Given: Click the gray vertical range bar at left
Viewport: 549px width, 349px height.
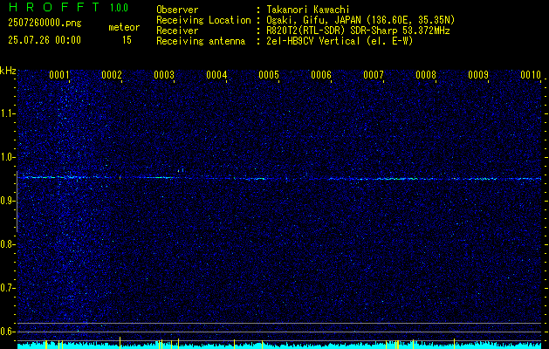Looking at the screenshot, I should point(17,202).
